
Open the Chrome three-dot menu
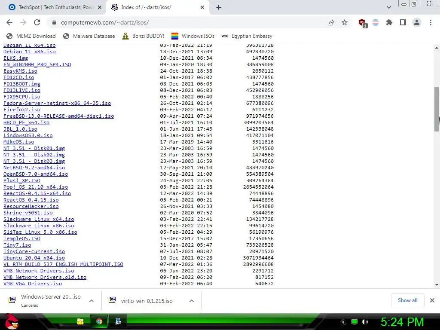[x=431, y=22]
